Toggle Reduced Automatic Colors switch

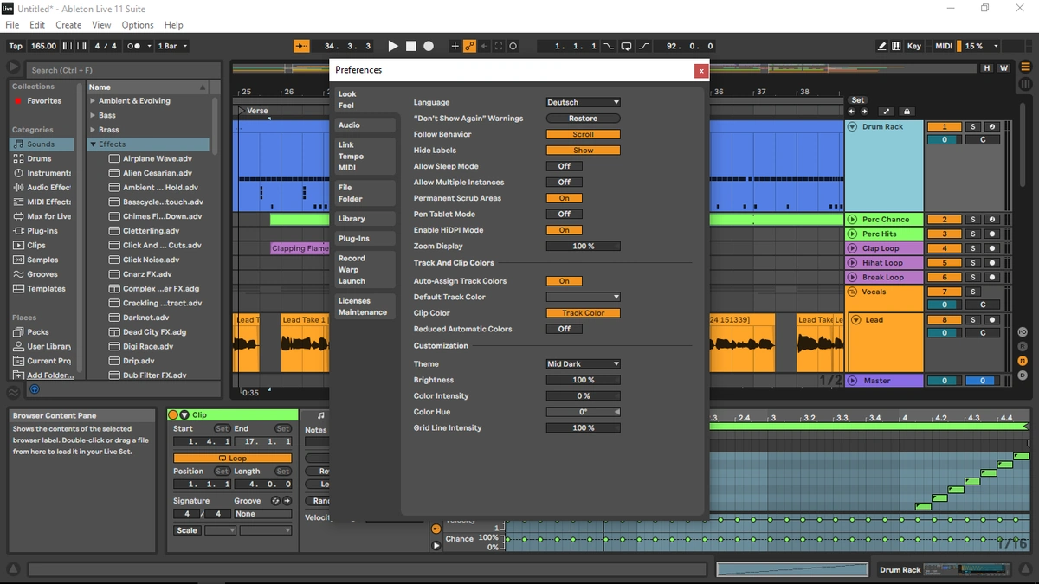pyautogui.click(x=565, y=329)
